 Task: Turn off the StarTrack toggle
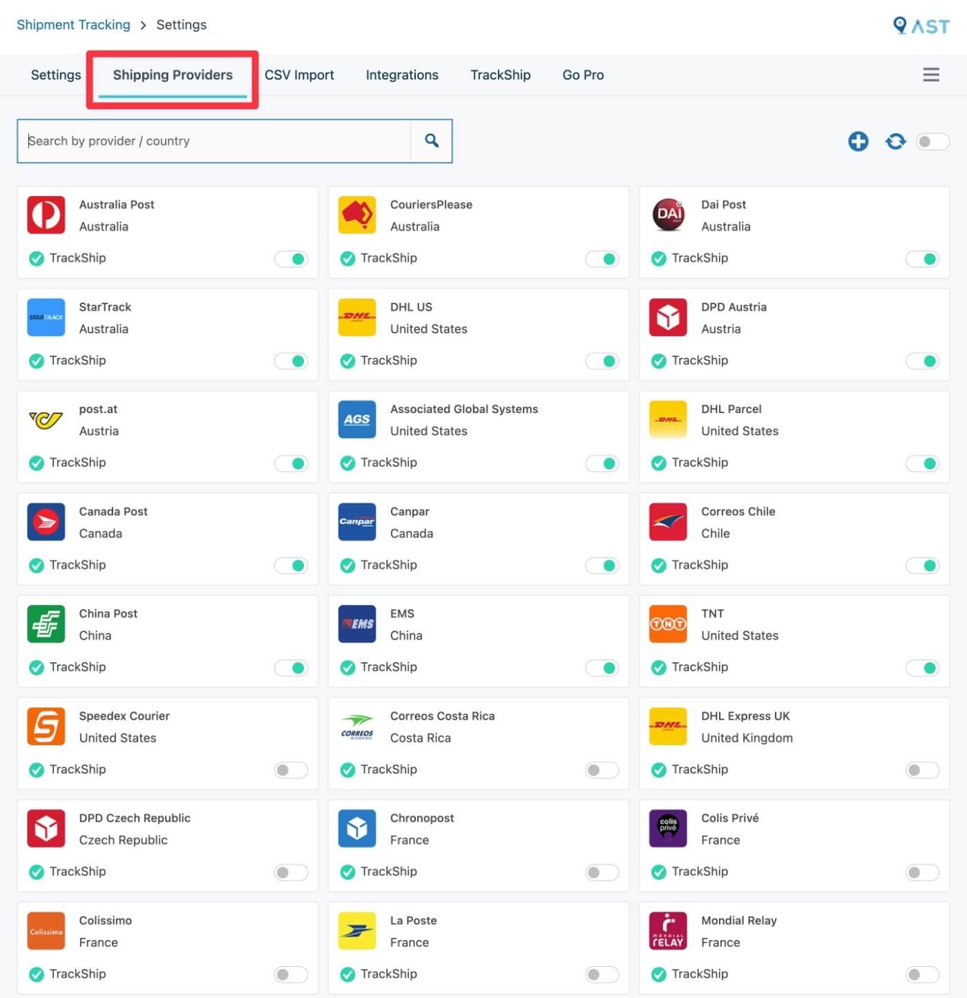click(x=291, y=361)
